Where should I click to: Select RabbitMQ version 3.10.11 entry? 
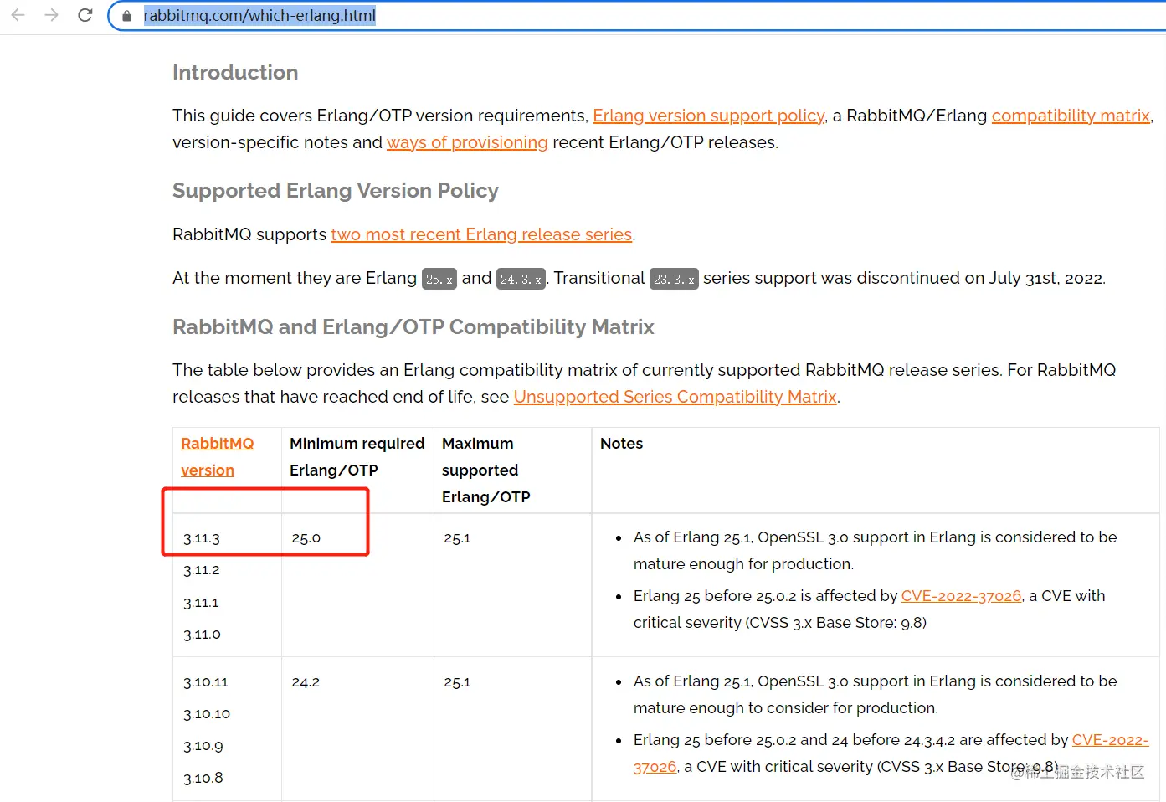pyautogui.click(x=206, y=682)
